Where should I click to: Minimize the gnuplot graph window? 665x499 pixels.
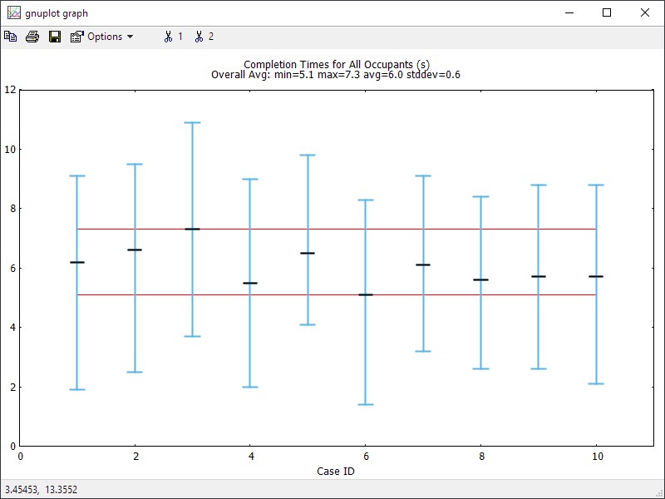click(569, 13)
